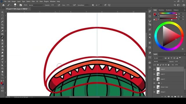Create new layer icon
This screenshot has height=104, width=186.
[x=178, y=96]
